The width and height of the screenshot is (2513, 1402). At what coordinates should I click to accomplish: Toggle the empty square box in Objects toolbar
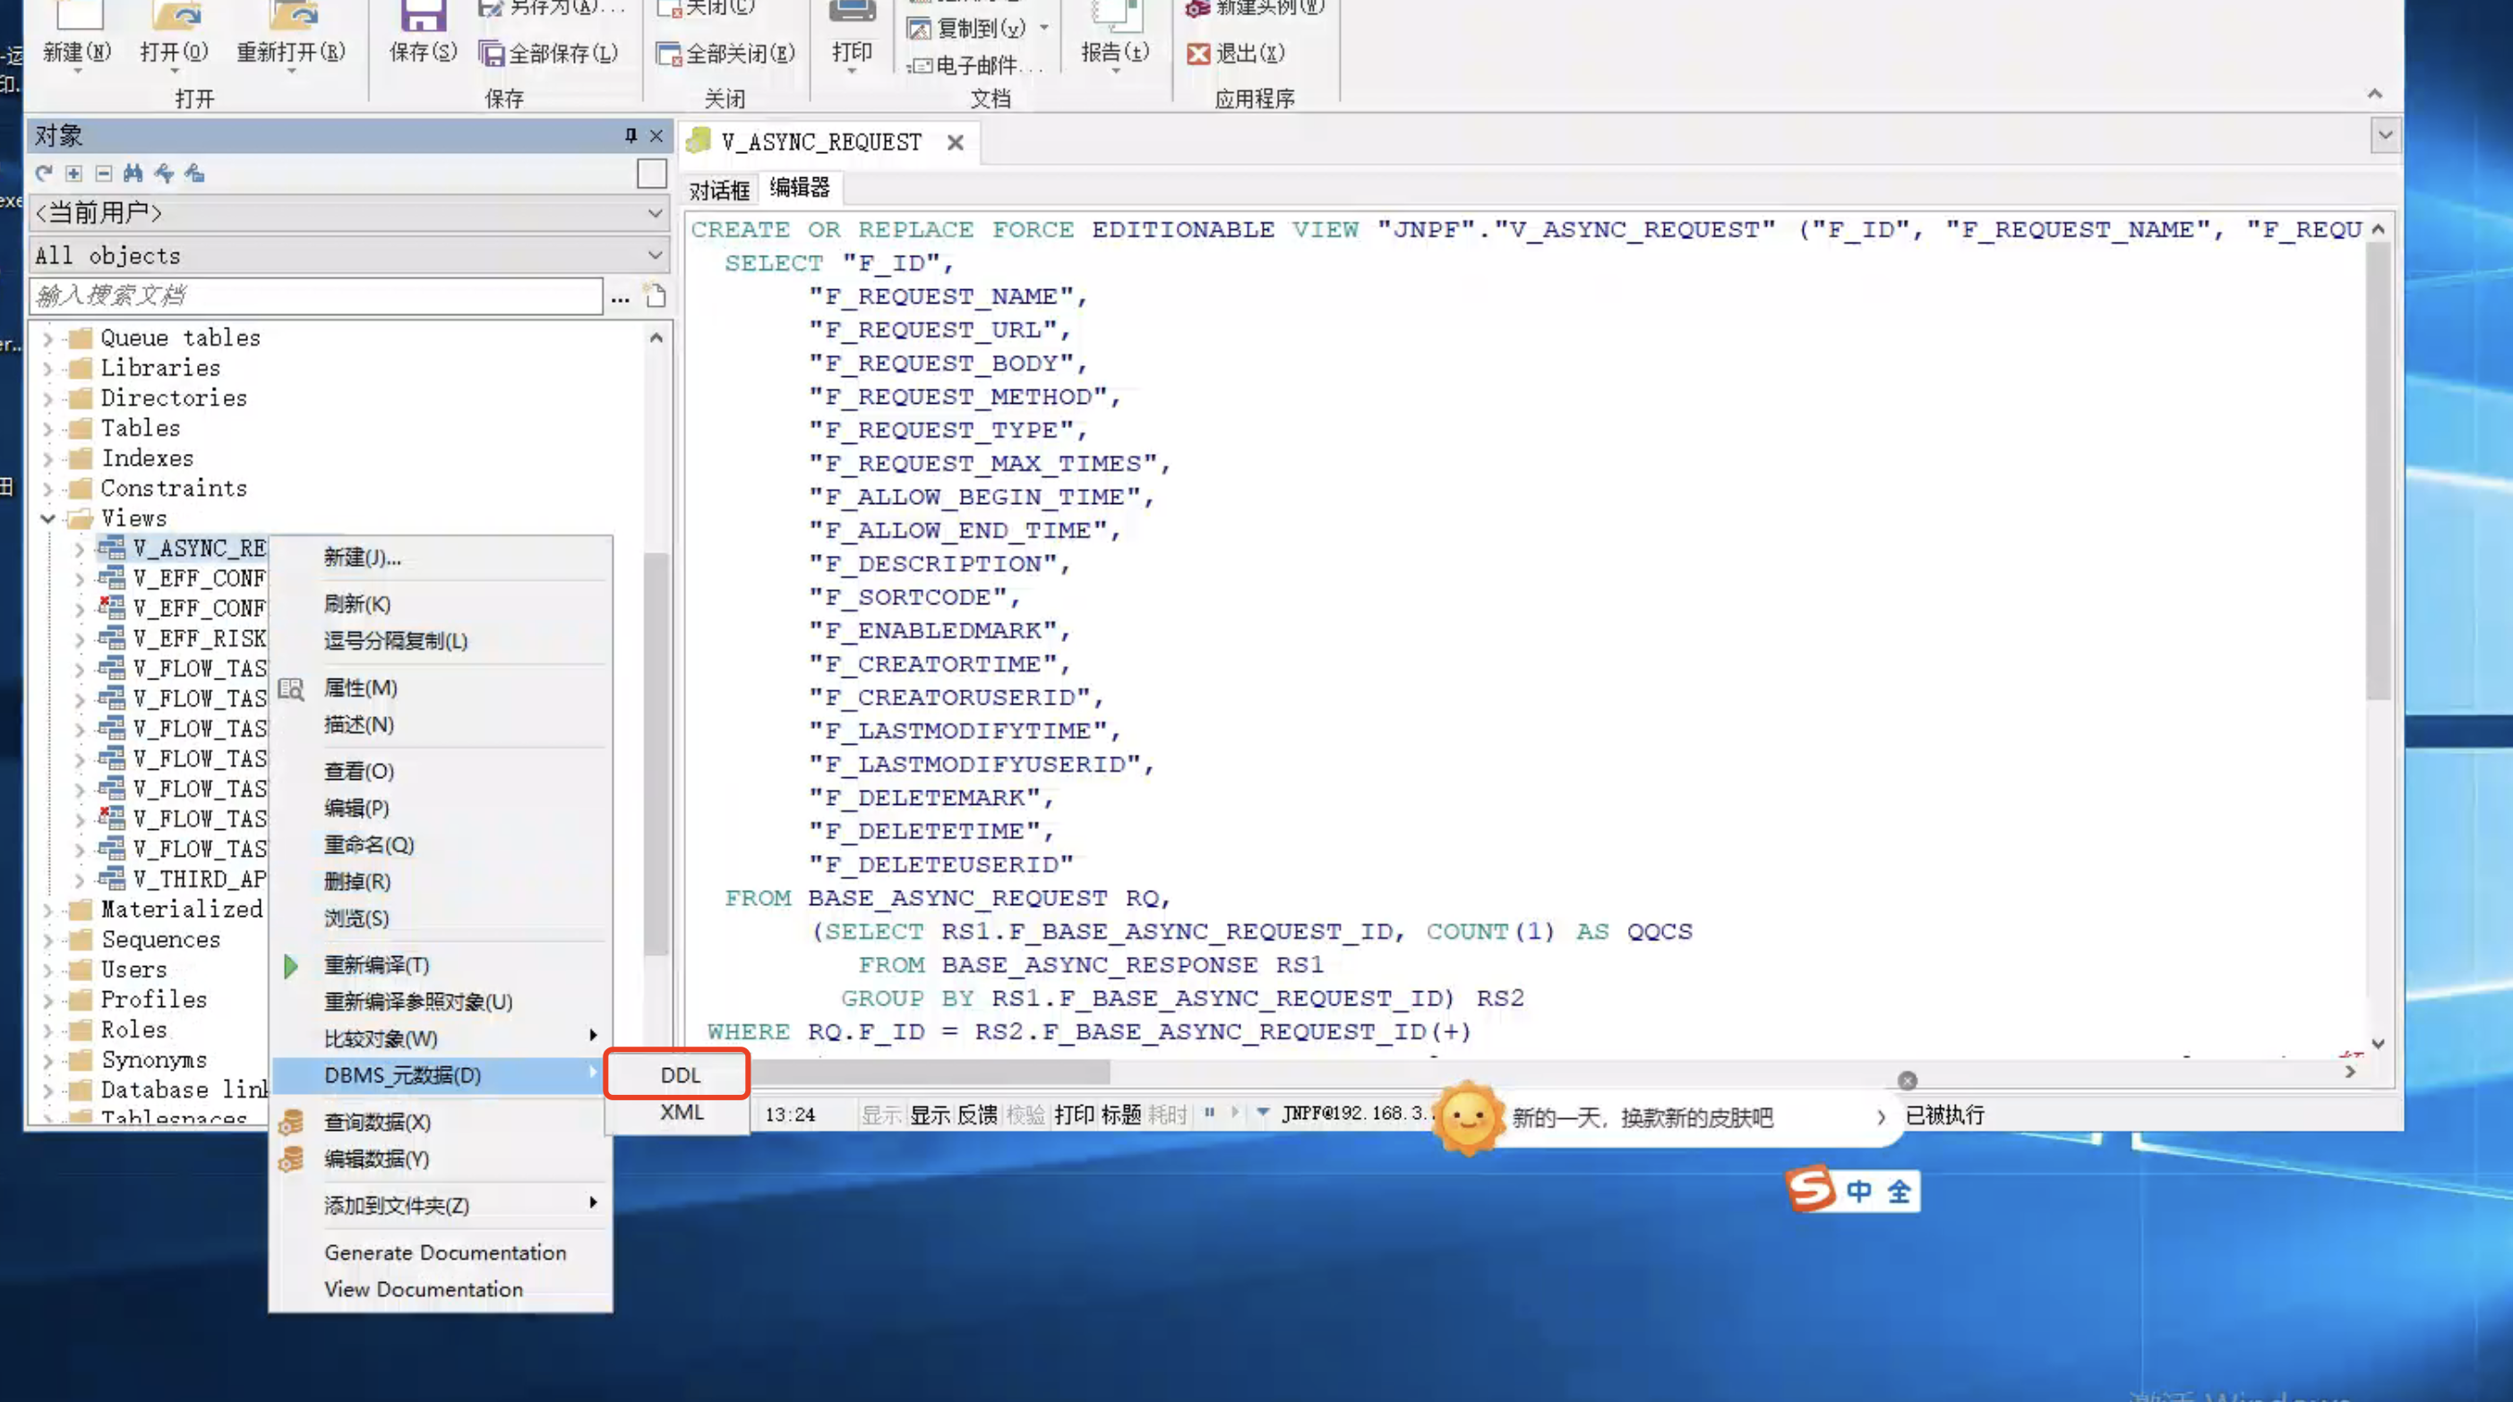click(651, 174)
